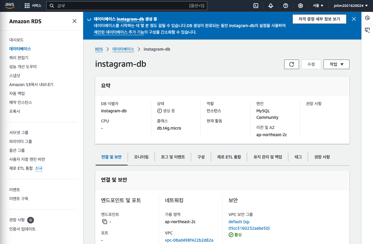373x244 pixels.
Task: Click the 신규 badge in sidebar
Action: pos(39,168)
